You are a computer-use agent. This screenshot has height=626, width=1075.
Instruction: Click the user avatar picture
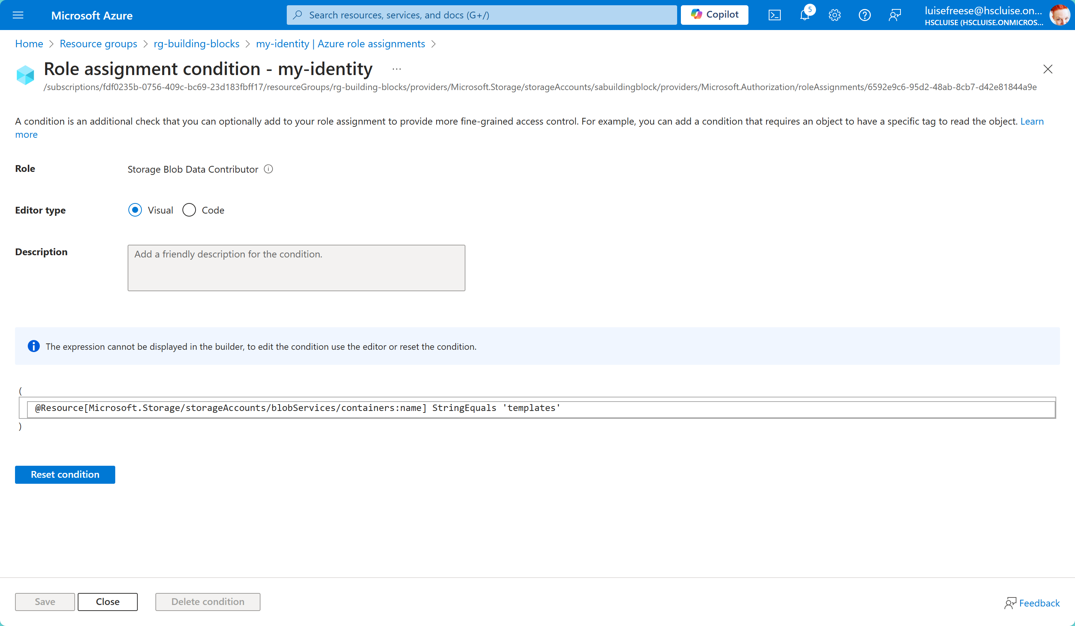tap(1060, 15)
